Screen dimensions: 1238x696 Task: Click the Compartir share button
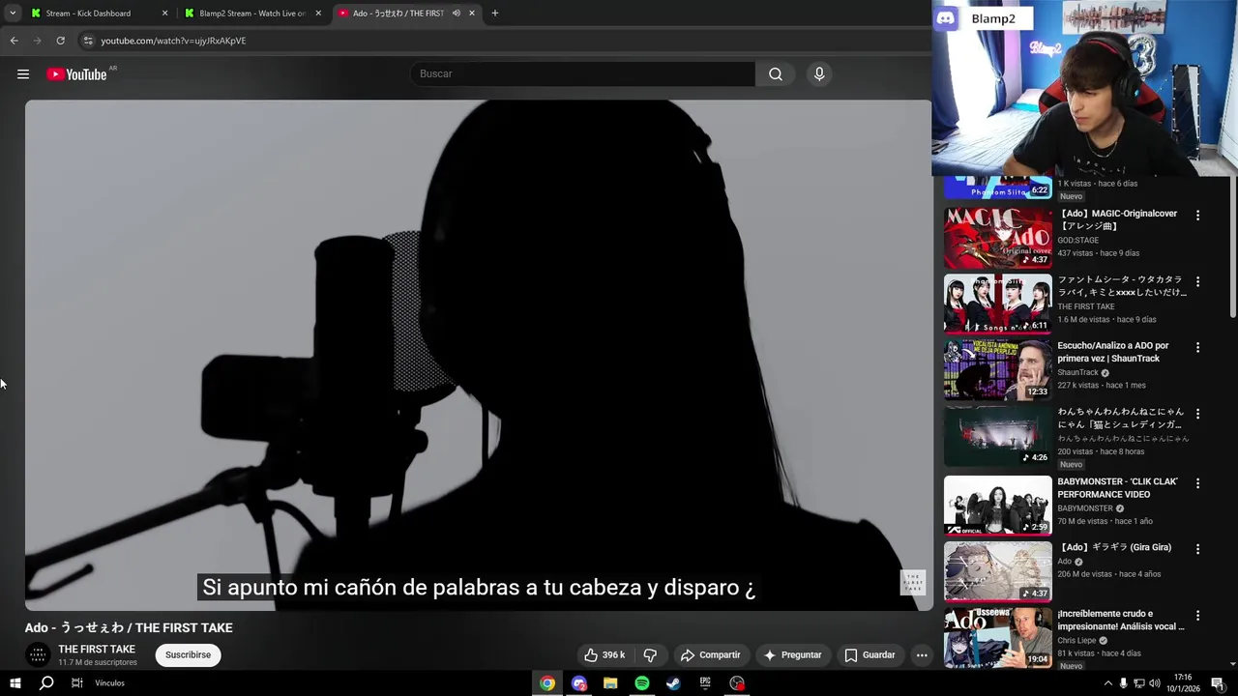[x=710, y=655]
